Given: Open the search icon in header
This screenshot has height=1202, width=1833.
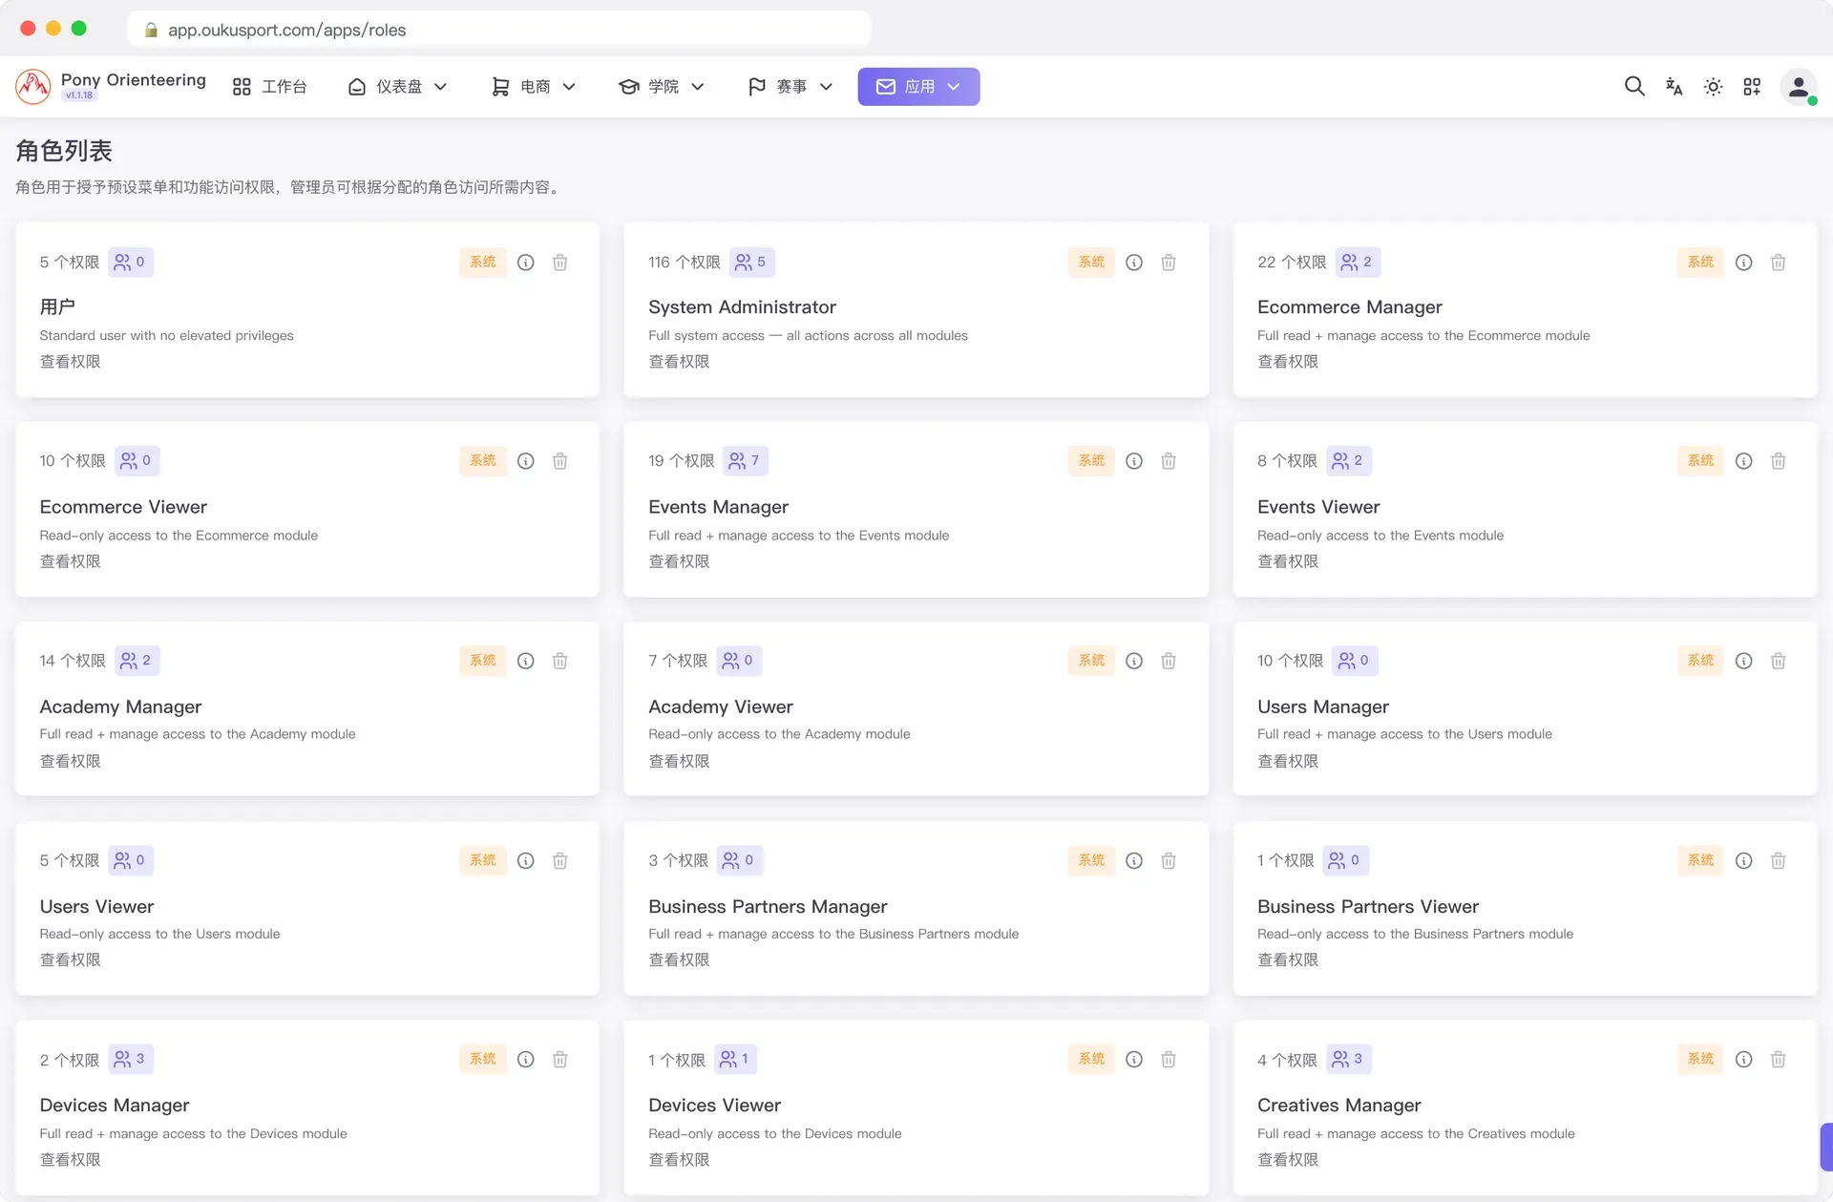Looking at the screenshot, I should (x=1634, y=87).
